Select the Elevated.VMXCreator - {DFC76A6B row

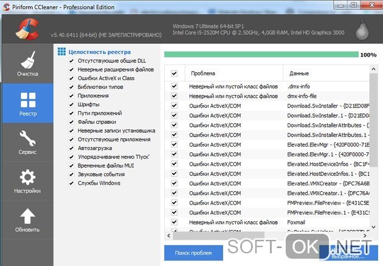click(267, 183)
